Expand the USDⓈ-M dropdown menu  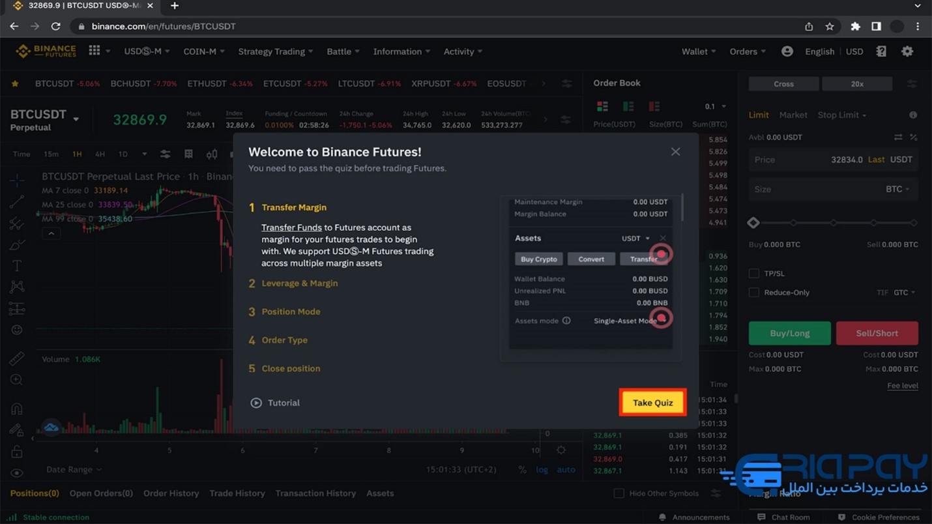pyautogui.click(x=147, y=51)
